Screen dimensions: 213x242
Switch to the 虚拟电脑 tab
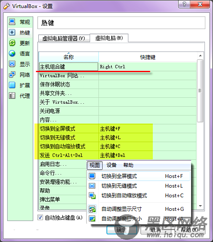click(x=109, y=38)
